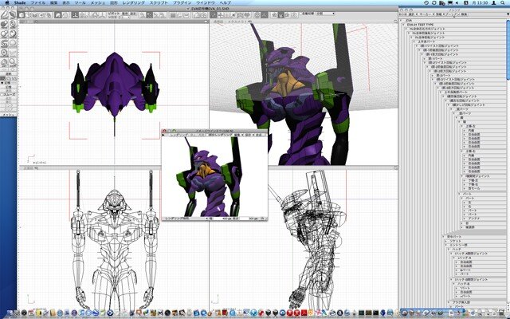Screen dimensions: 510x319
Task: Collapse the 上腕-右 tree node
Action: click(463, 152)
